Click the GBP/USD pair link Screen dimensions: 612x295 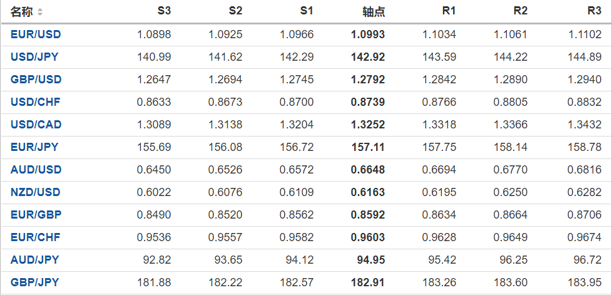[x=36, y=80]
